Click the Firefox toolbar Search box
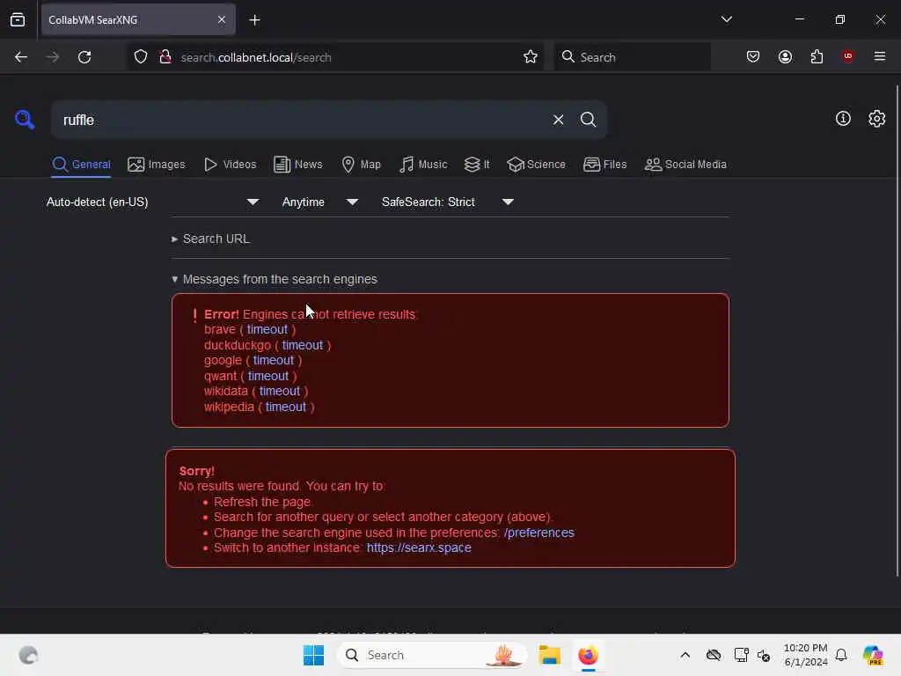The width and height of the screenshot is (901, 676). 632,57
